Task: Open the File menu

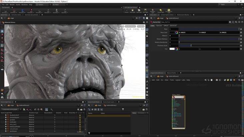Action: (3, 5)
